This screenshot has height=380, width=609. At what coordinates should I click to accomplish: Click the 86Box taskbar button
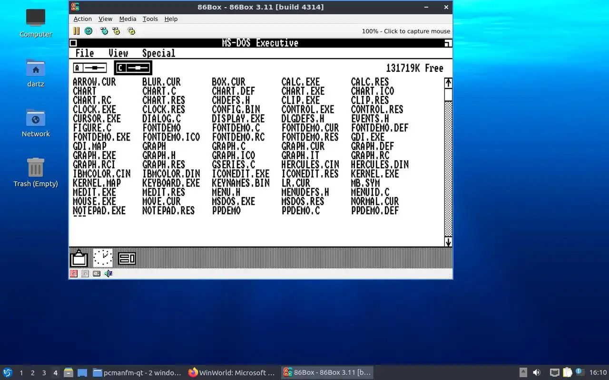click(327, 372)
